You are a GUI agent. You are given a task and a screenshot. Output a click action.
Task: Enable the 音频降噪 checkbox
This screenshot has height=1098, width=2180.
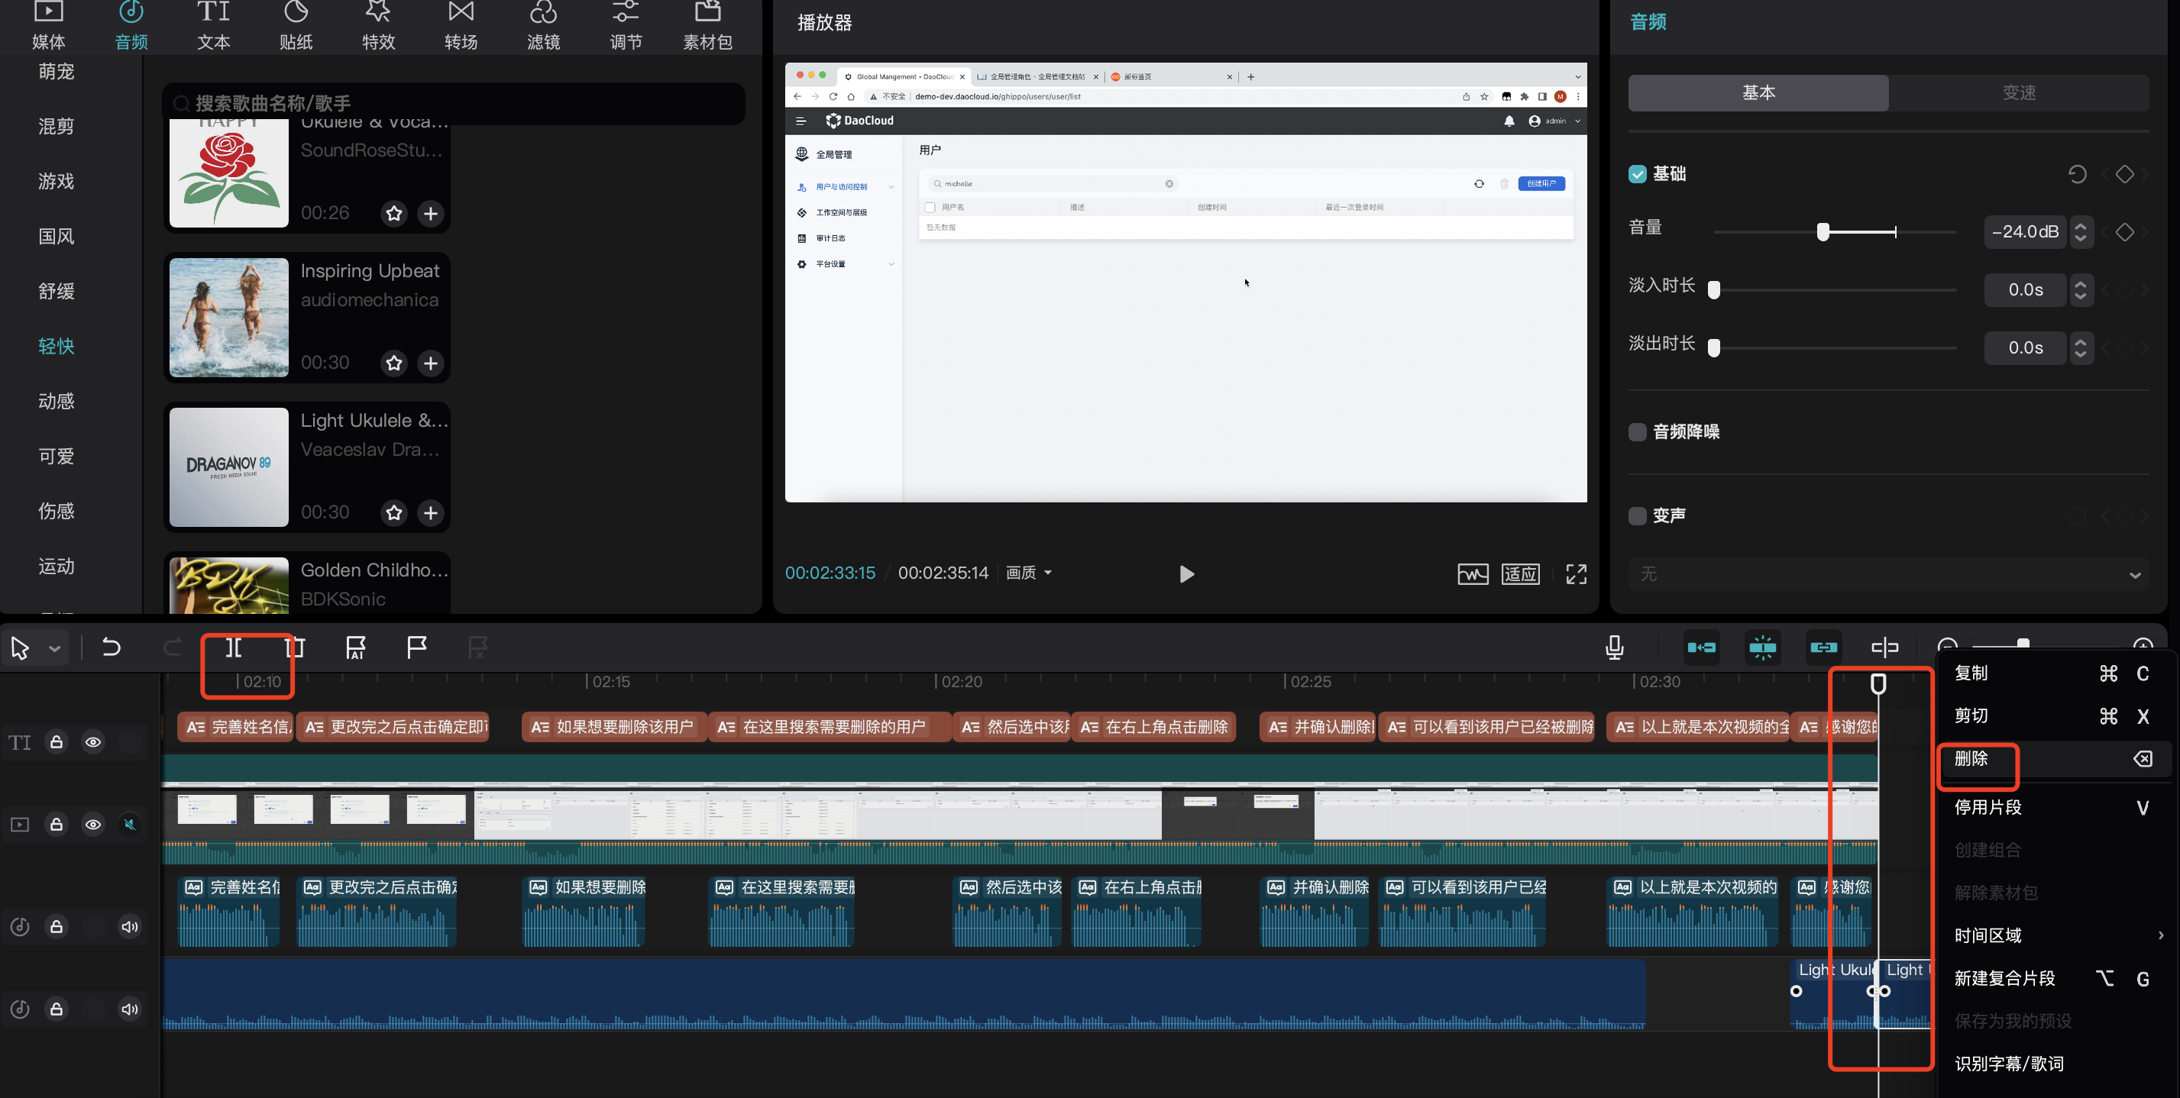[x=1637, y=432]
